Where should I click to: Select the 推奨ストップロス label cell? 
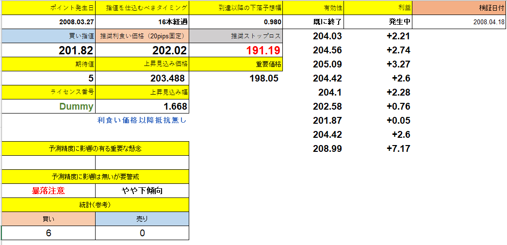(x=236, y=36)
